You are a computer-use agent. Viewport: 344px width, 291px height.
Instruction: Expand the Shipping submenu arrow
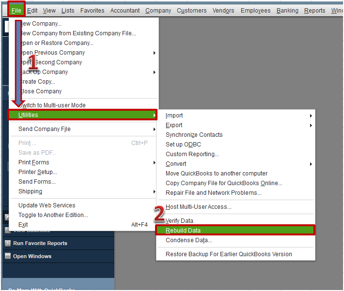pyautogui.click(x=155, y=191)
